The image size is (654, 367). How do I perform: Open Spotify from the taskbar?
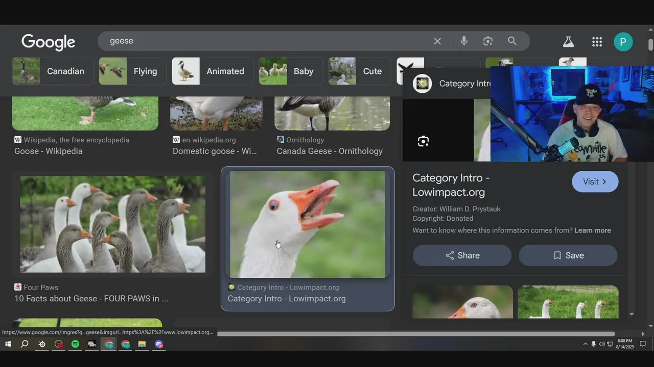pos(75,344)
